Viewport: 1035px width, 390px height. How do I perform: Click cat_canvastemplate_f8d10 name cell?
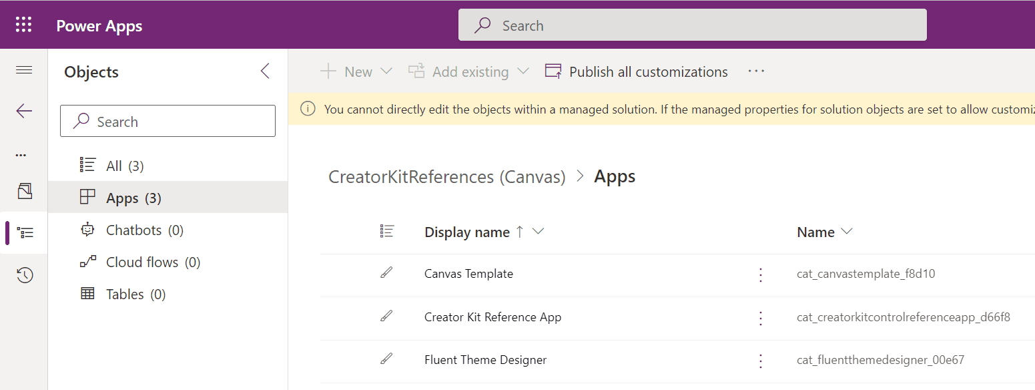pyautogui.click(x=866, y=274)
